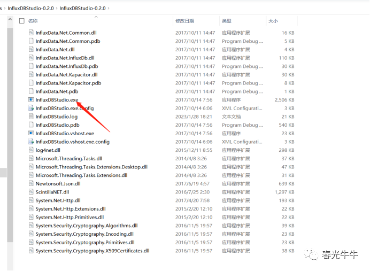Click the 文本文档 type cell
Image resolution: width=370 pixels, height=271 pixels.
point(231,117)
